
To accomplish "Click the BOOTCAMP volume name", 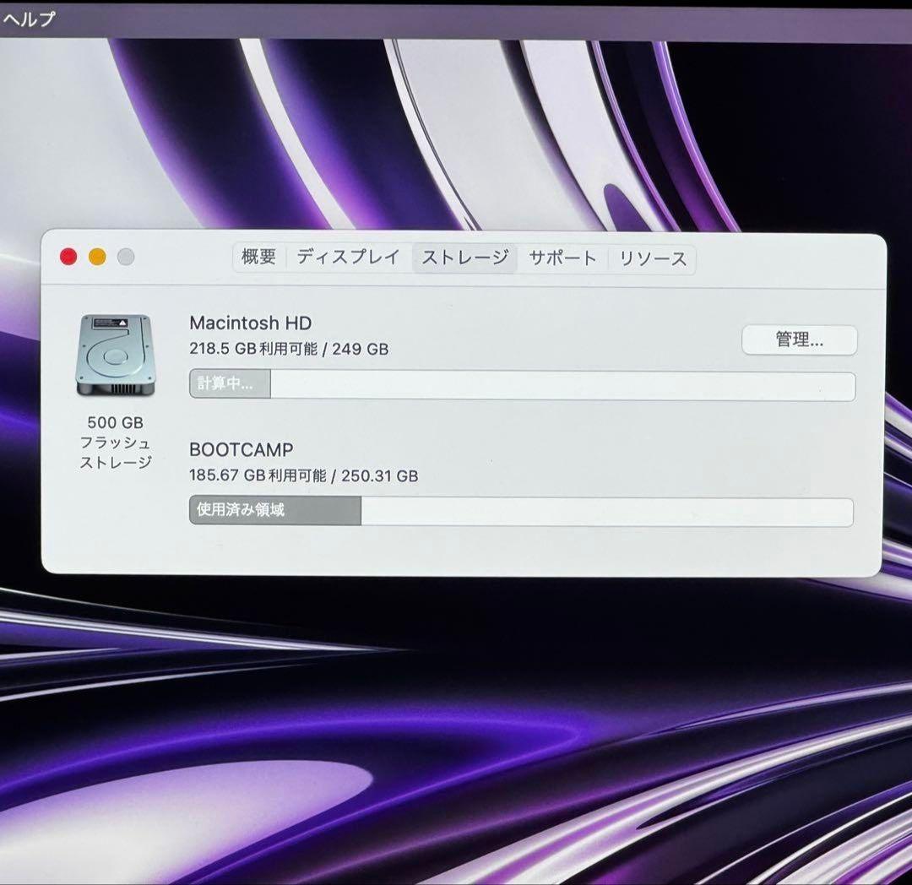I will point(240,450).
